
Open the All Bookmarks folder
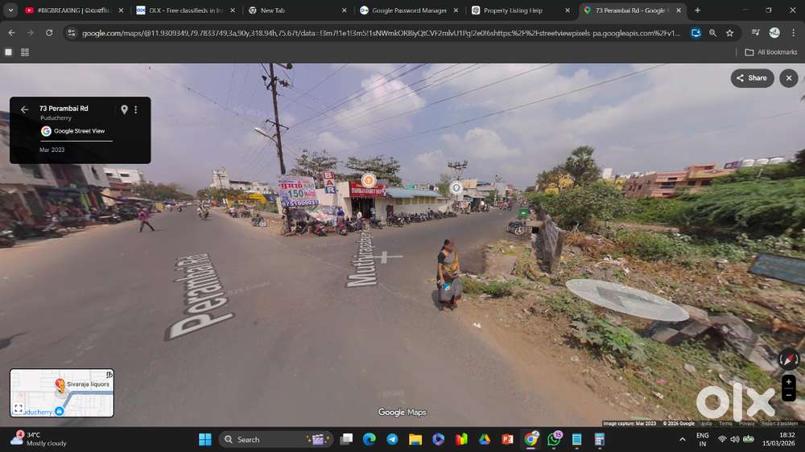tap(770, 52)
